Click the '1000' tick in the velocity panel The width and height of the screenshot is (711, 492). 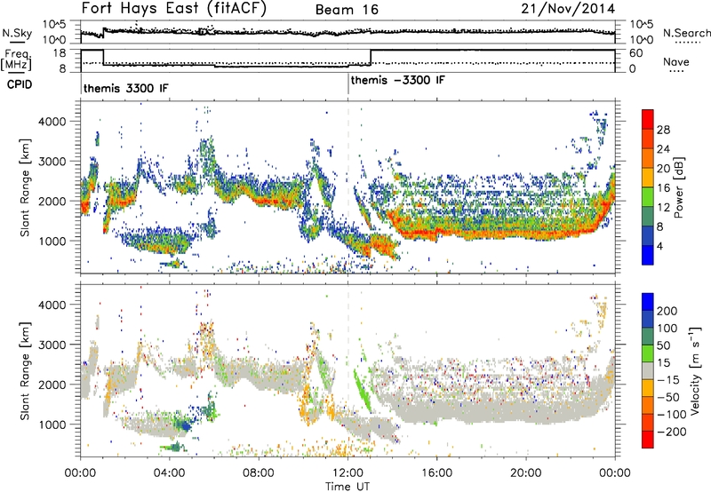click(52, 425)
